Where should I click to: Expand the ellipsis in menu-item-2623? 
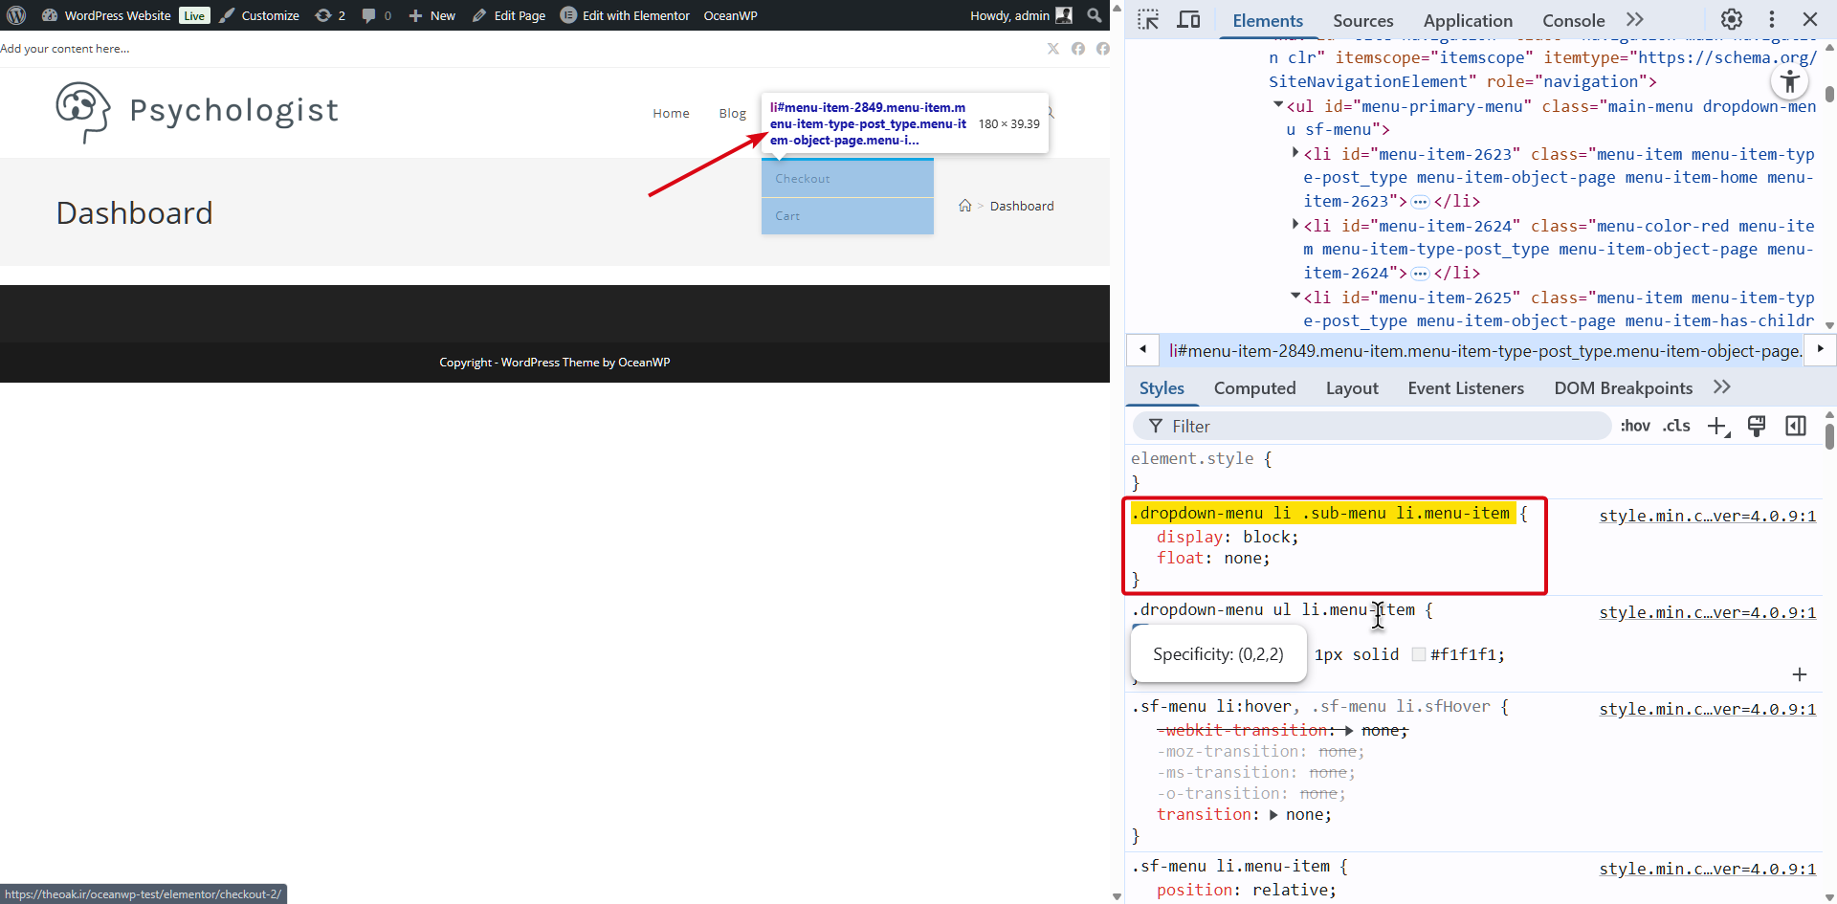click(x=1421, y=202)
